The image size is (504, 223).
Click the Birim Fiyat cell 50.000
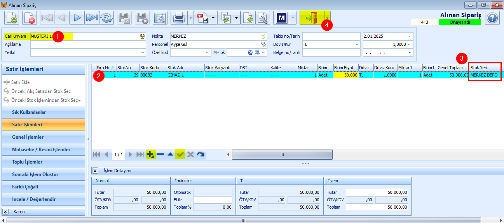point(346,75)
